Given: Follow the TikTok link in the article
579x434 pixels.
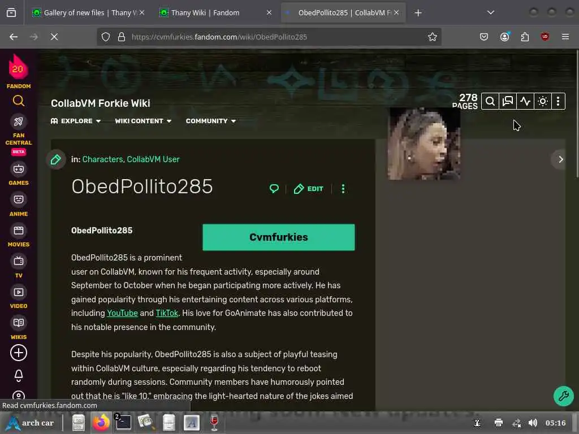Looking at the screenshot, I should tap(167, 313).
